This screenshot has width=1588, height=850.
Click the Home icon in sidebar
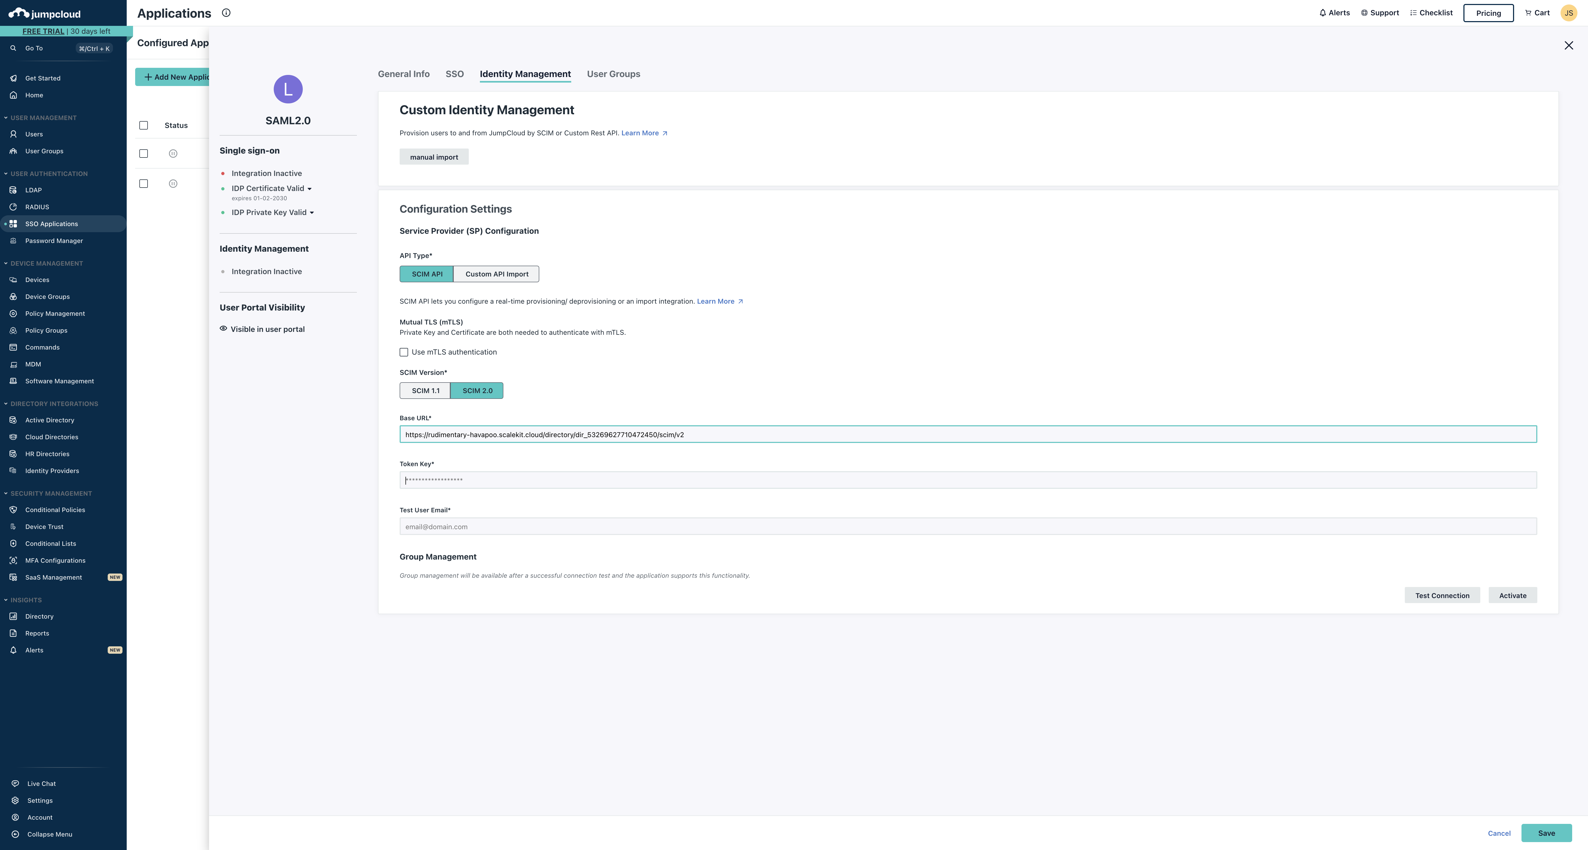tap(13, 95)
